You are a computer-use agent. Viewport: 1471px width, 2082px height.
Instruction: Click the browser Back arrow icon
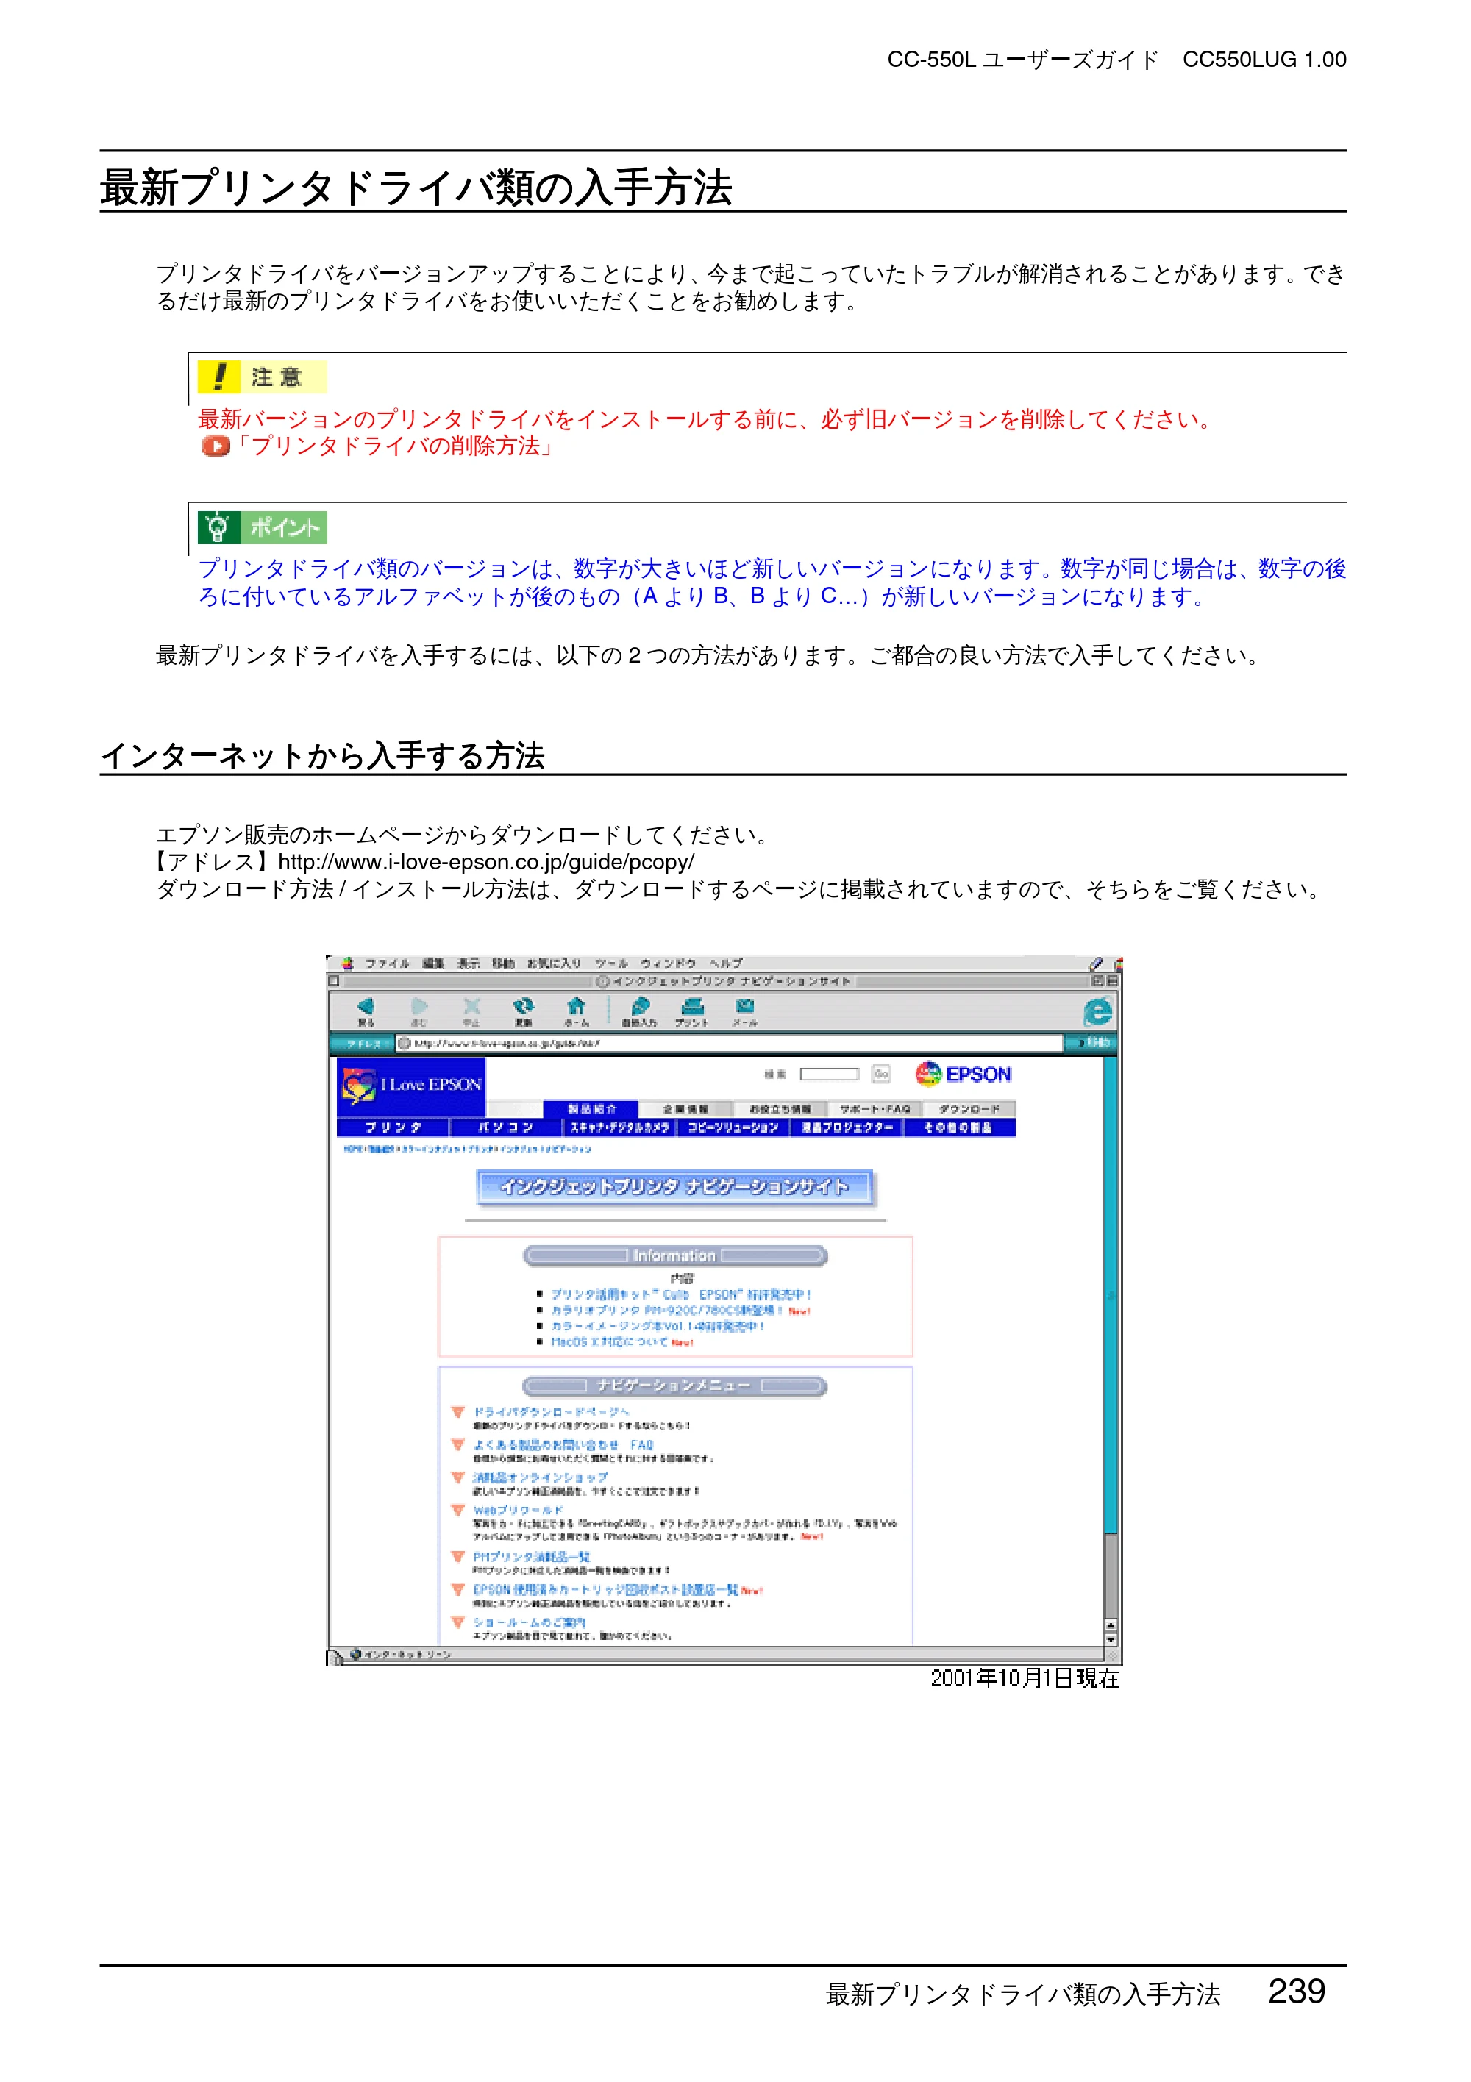click(x=366, y=1007)
